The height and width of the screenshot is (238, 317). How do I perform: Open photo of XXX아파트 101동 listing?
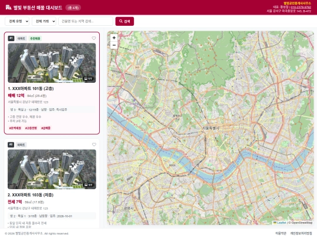point(52,63)
